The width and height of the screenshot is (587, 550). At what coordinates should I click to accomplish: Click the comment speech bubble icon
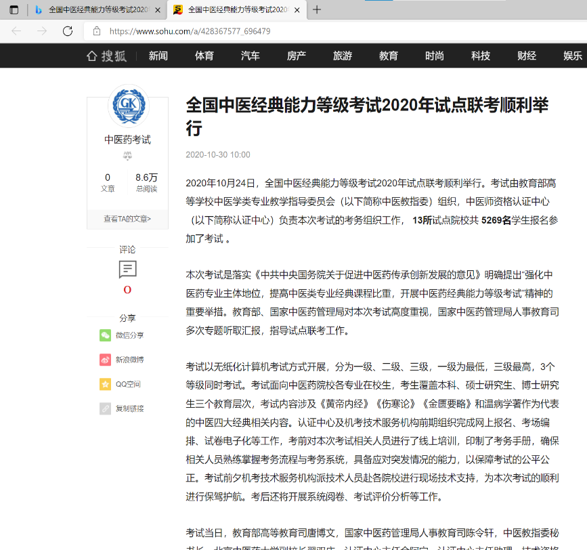[x=127, y=270]
